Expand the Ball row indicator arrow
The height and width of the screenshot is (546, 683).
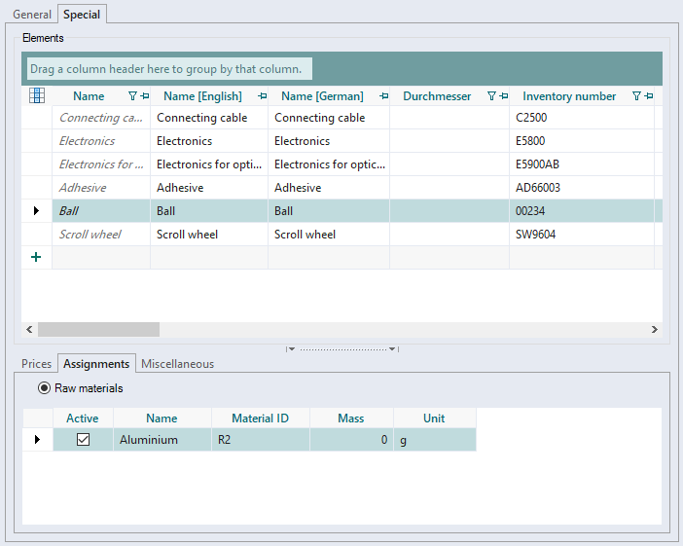point(37,211)
